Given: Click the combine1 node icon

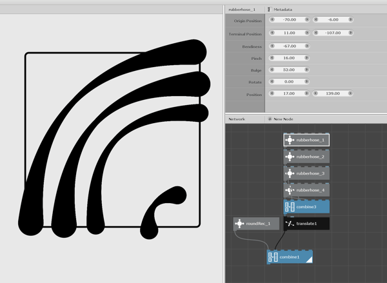Looking at the screenshot, I should click(x=273, y=257).
